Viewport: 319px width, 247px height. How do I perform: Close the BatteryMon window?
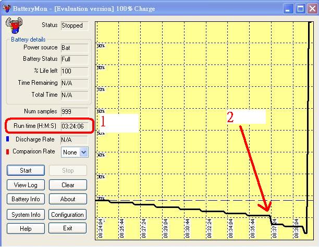click(313, 9)
